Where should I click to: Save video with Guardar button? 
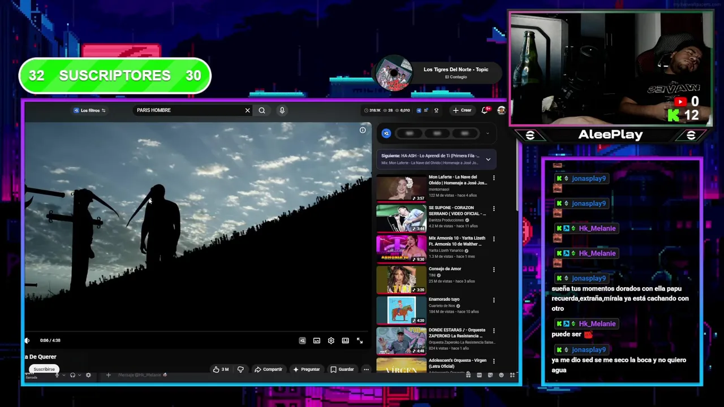click(342, 370)
